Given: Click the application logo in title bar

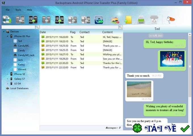Looking at the screenshot, I should pos(3,3).
